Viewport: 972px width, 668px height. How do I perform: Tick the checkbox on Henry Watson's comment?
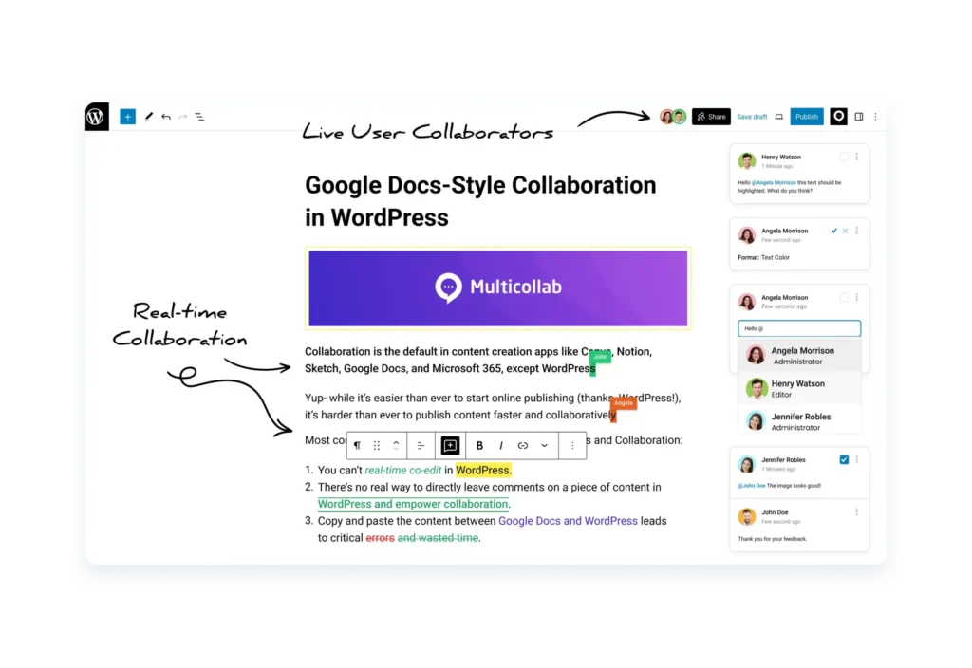coord(844,158)
